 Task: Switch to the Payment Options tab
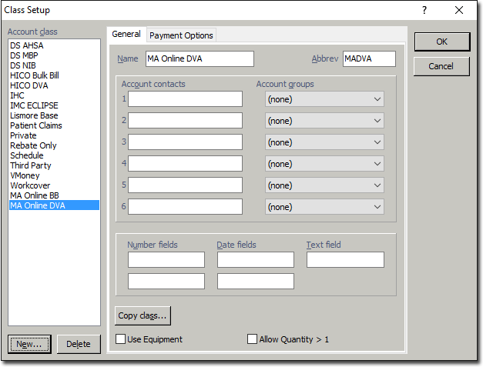(181, 35)
